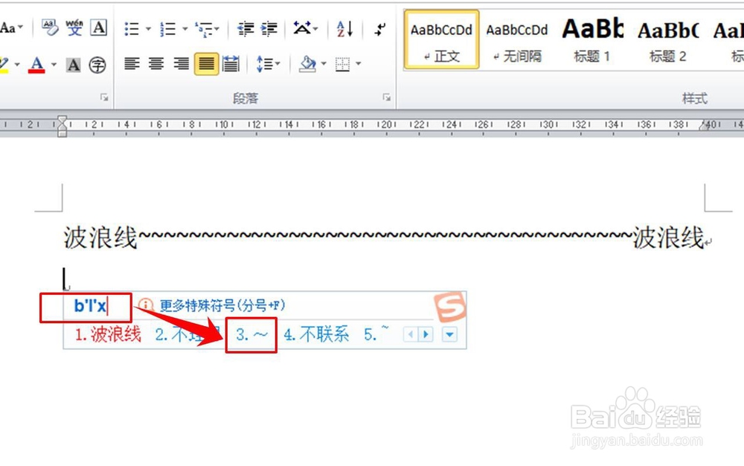
Task: Expand the multilevel list dropdown arrow
Action: point(217,29)
